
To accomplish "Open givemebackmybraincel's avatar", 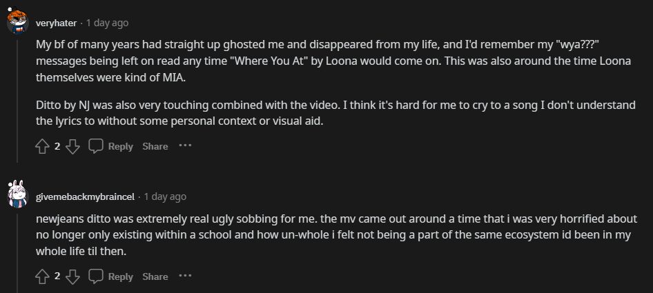I will 17,196.
